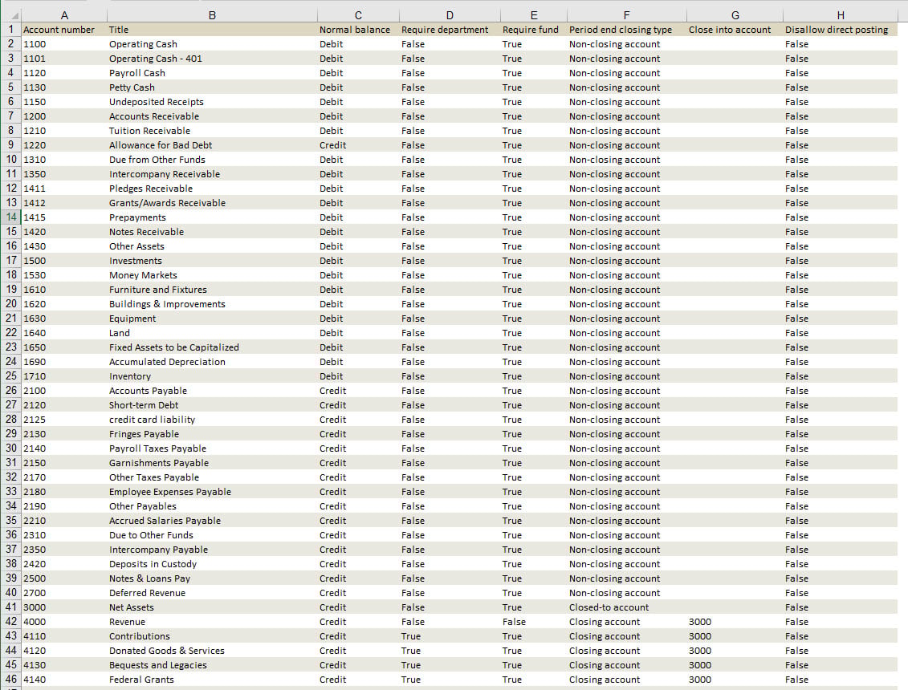
Task: Click the 'Accumulated Depreciation' title cell
Action: pyautogui.click(x=167, y=362)
